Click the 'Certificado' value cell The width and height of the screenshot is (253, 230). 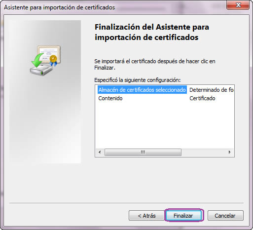(202, 98)
